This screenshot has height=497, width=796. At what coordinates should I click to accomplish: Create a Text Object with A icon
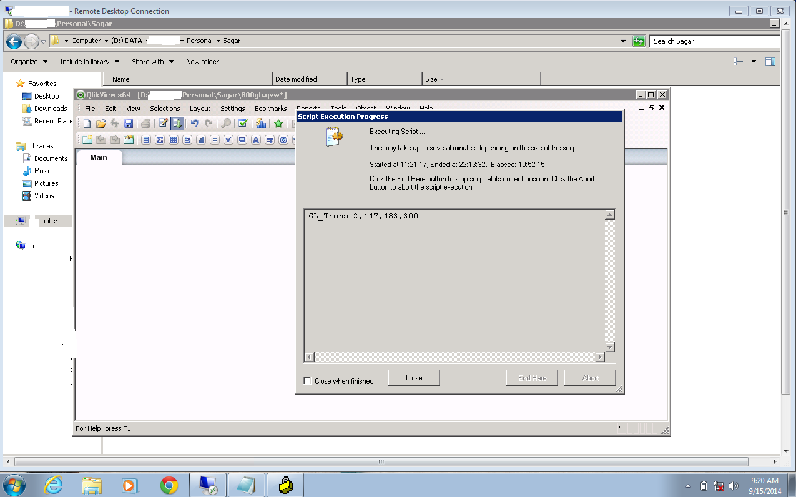pyautogui.click(x=256, y=140)
